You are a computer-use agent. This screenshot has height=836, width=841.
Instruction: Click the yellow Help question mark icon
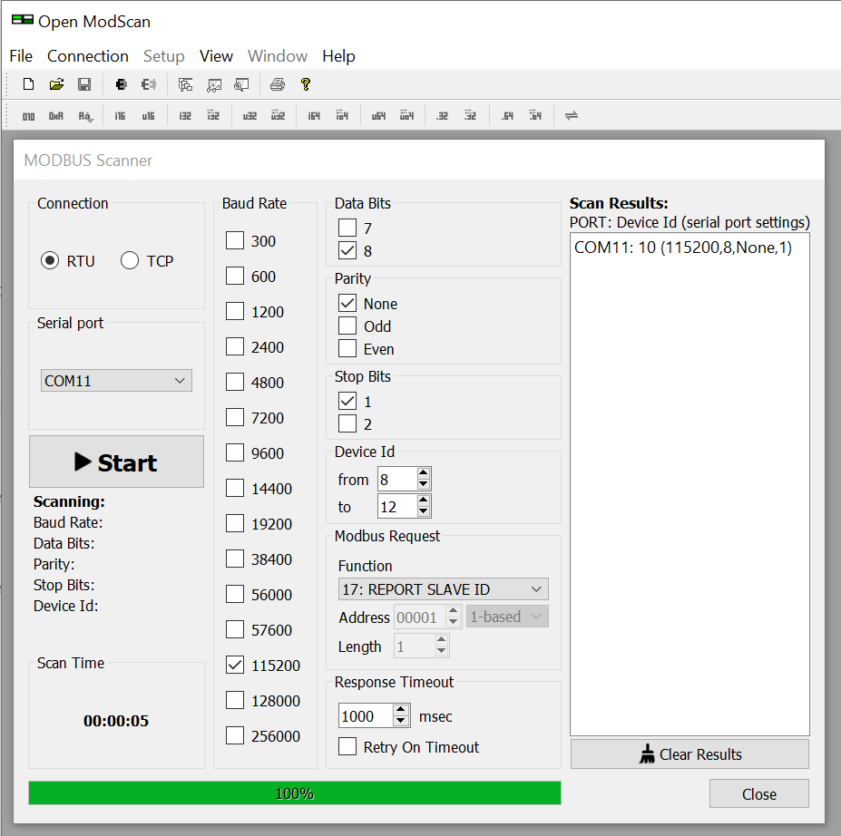306,84
